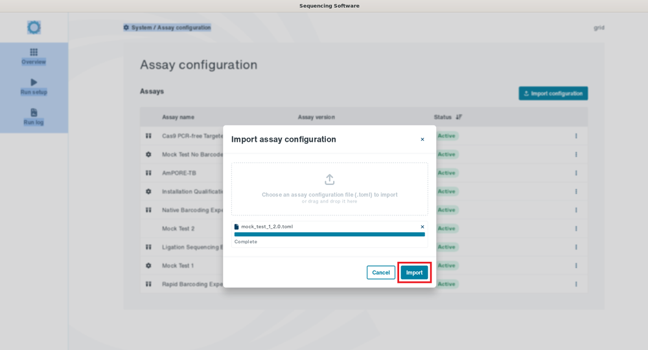The height and width of the screenshot is (350, 648).
Task: Click the Choose an assay configuration file text
Action: click(x=329, y=195)
